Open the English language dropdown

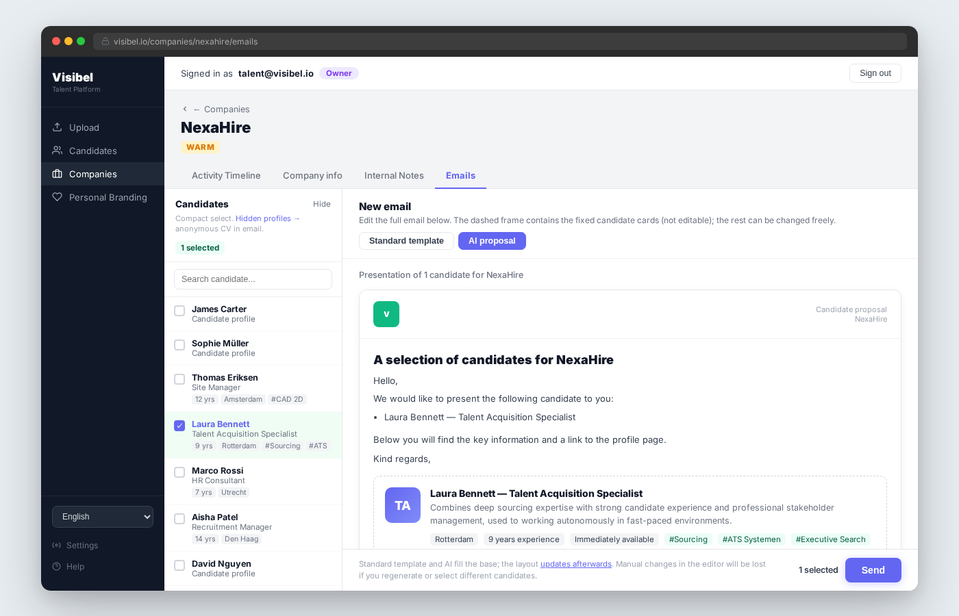pyautogui.click(x=103, y=517)
